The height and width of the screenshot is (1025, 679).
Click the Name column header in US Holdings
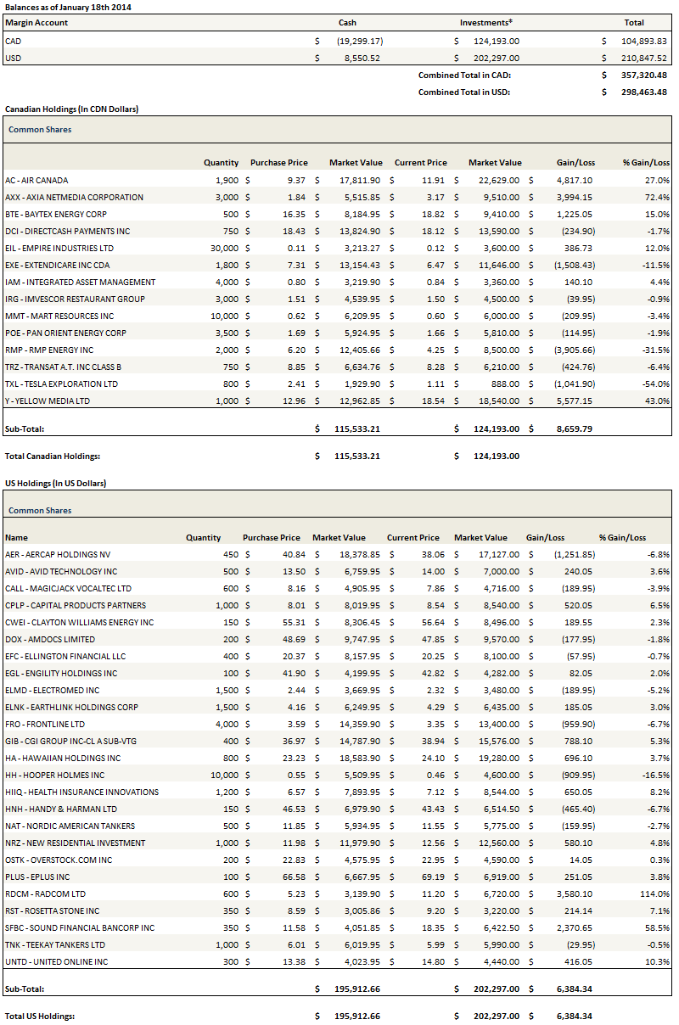[x=16, y=537]
